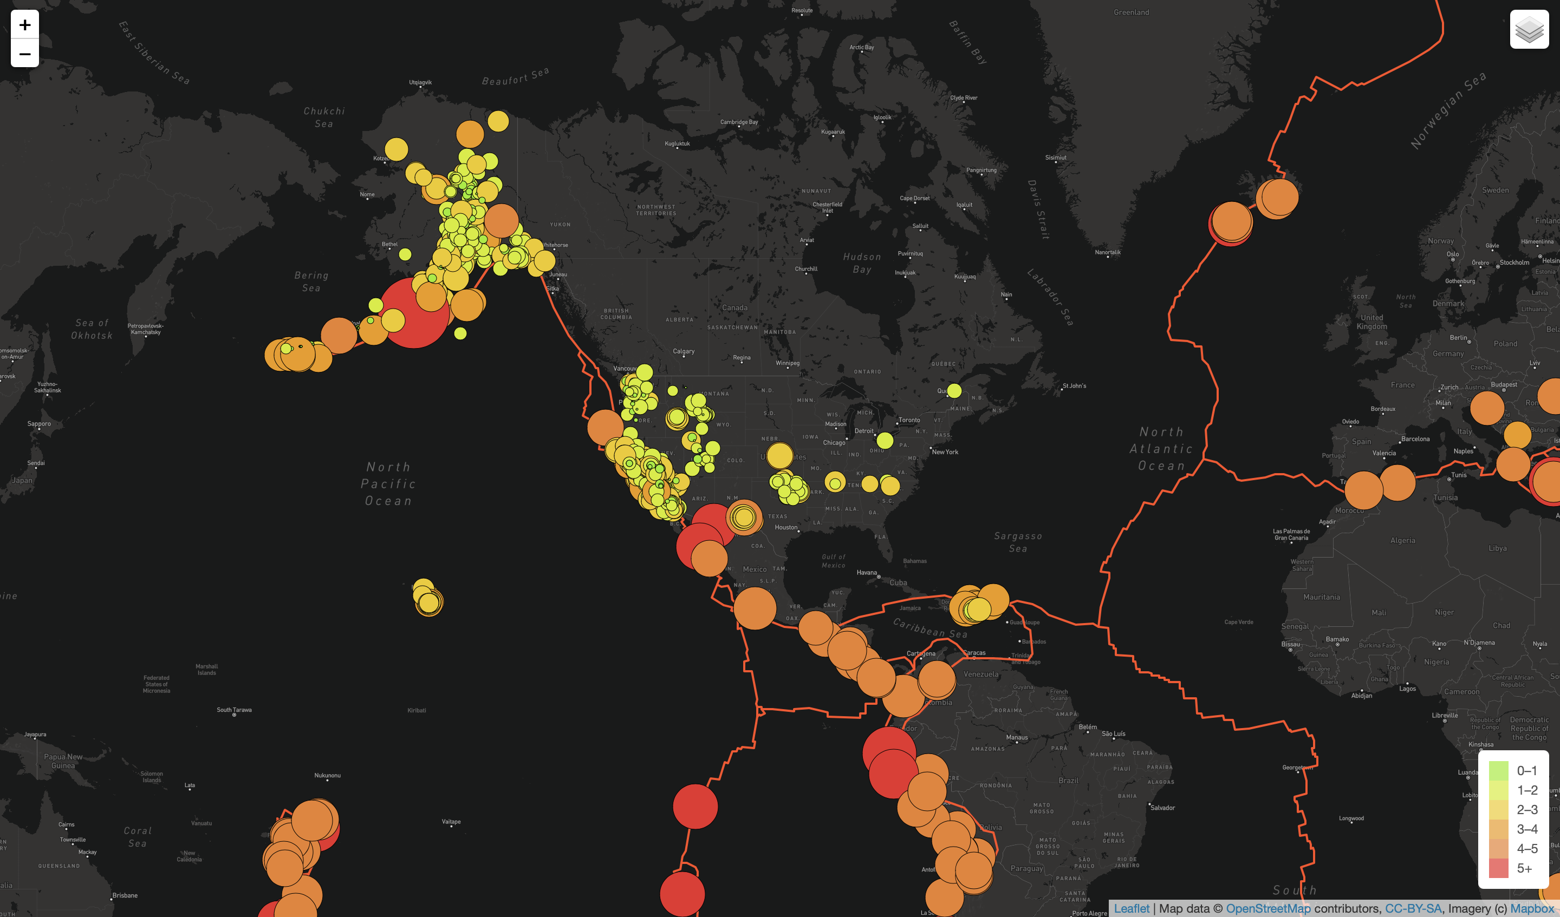The image size is (1560, 917).
Task: Open the Mapbox imagery link
Action: [x=1531, y=908]
